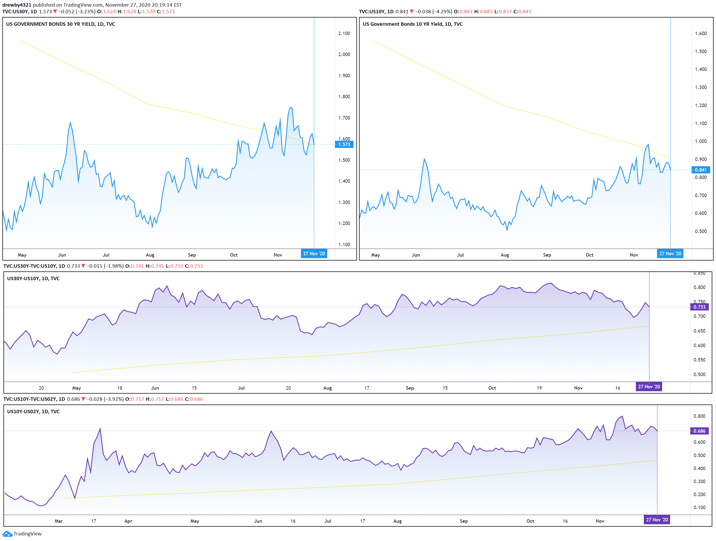This screenshot has width=716, height=541.
Task: Click the red down arrow beside 0.686 in header
Action: (83, 399)
